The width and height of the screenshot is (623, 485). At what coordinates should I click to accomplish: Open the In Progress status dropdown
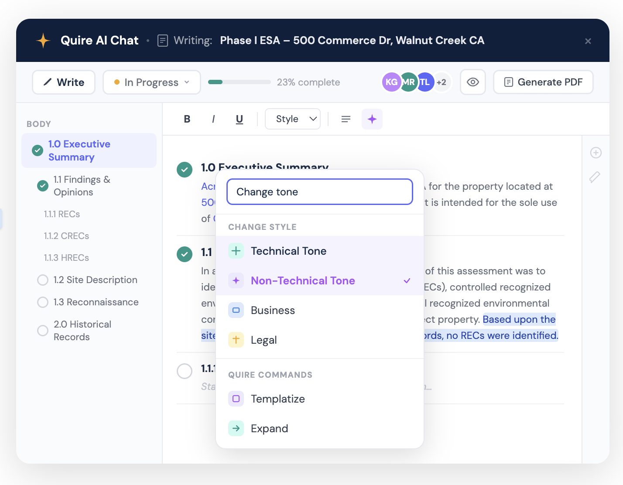tap(152, 82)
